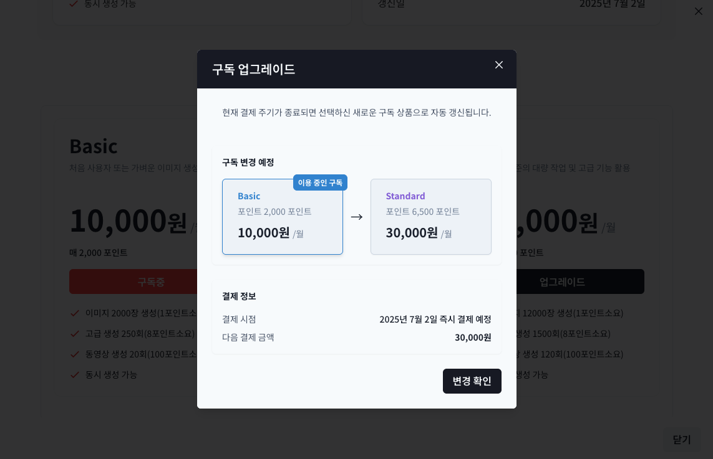
Task: Click the checkmark icon beside '동영상 생성 20회'
Action: (x=74, y=354)
